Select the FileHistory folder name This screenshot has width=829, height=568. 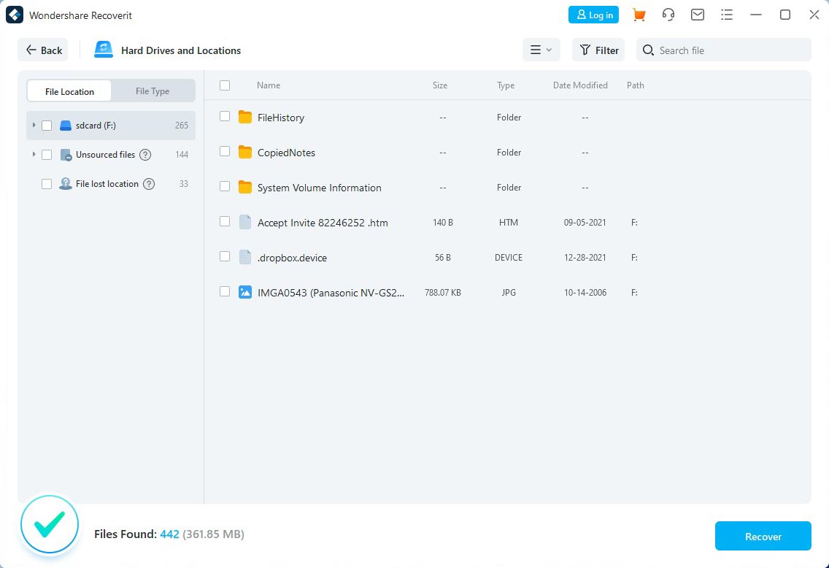281,118
